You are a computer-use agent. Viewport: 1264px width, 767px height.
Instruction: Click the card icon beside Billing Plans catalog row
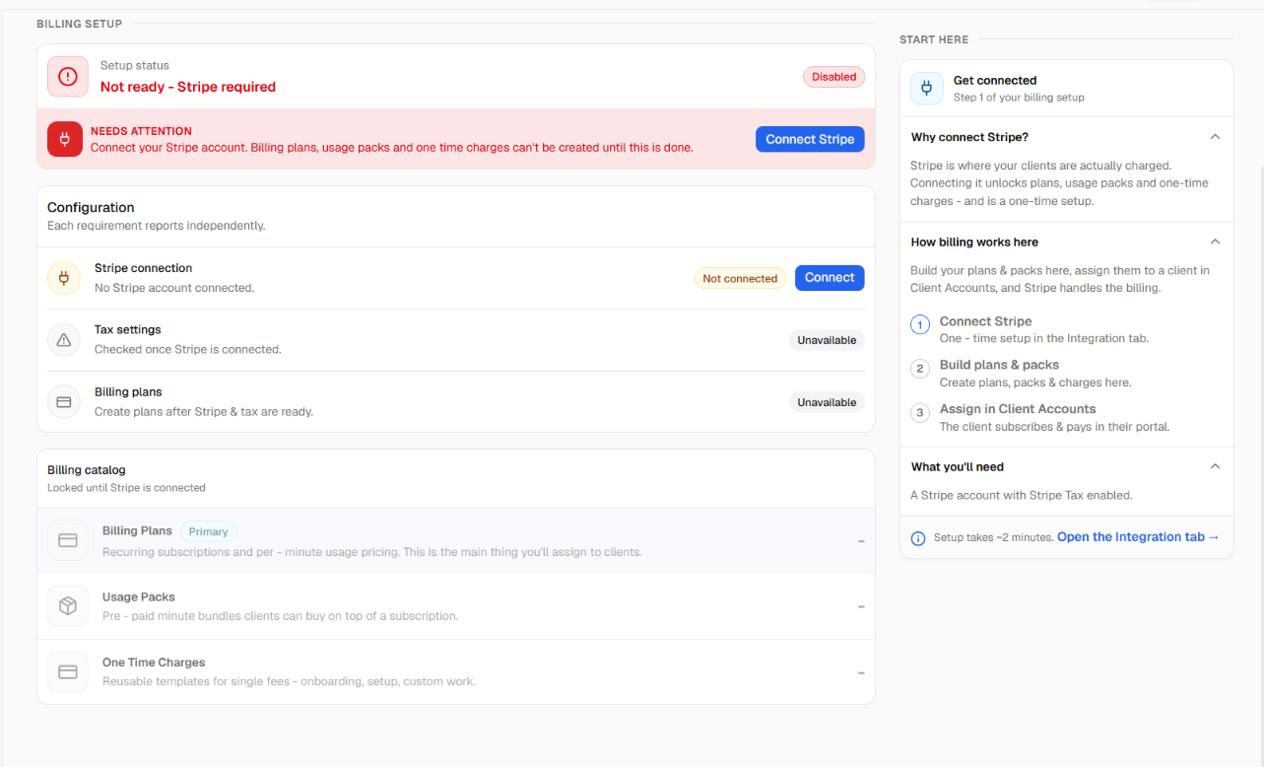pyautogui.click(x=68, y=540)
